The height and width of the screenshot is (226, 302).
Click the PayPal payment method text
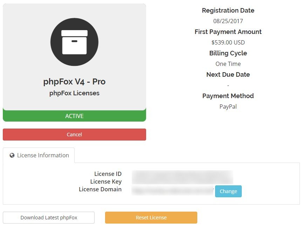click(228, 107)
